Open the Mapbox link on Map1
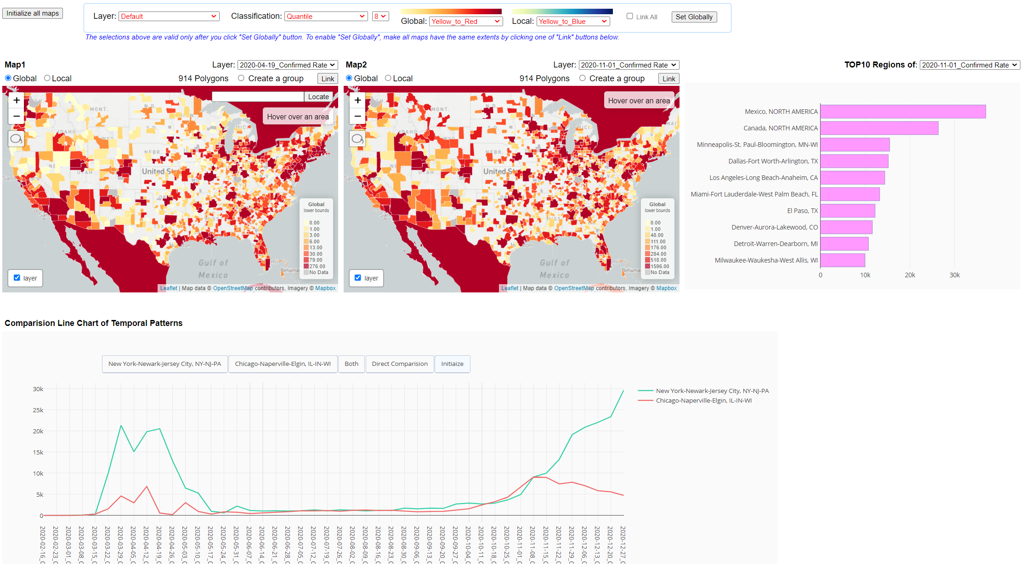The width and height of the screenshot is (1025, 572). [325, 288]
